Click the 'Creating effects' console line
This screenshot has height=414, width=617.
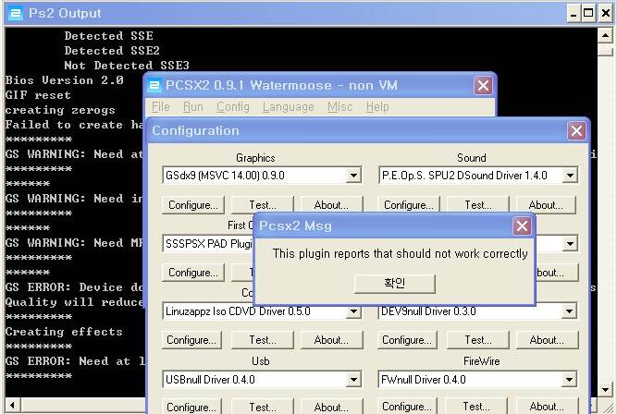pos(64,332)
